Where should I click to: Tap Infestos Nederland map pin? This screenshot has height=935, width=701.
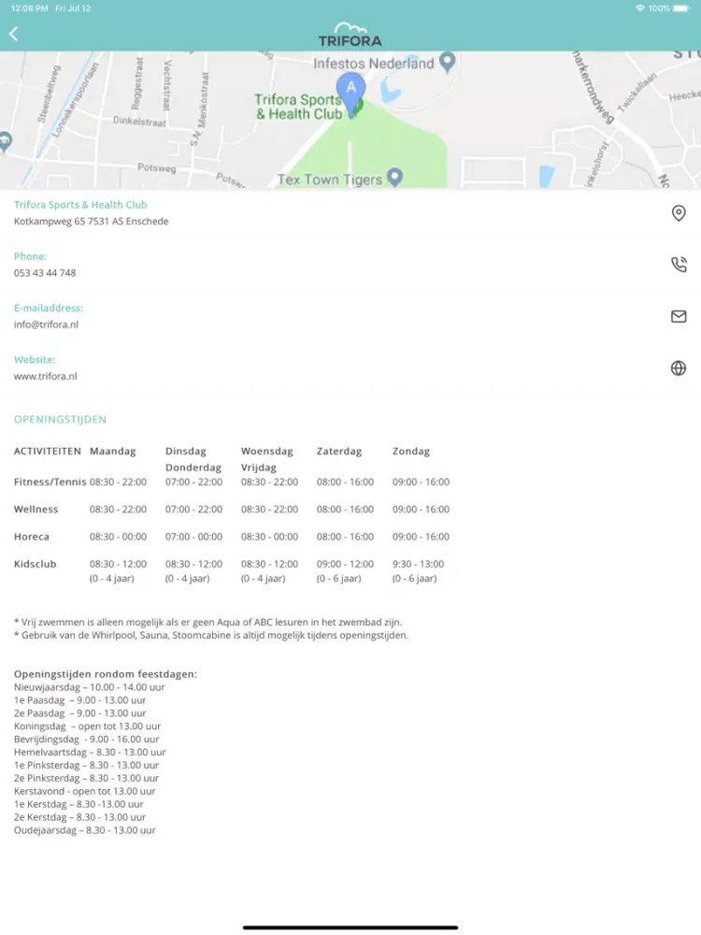point(447,62)
